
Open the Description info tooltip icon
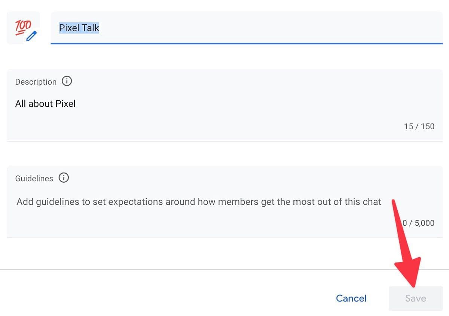point(67,81)
